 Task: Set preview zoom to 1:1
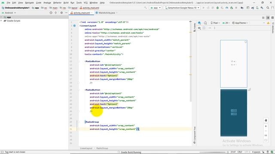(266, 136)
